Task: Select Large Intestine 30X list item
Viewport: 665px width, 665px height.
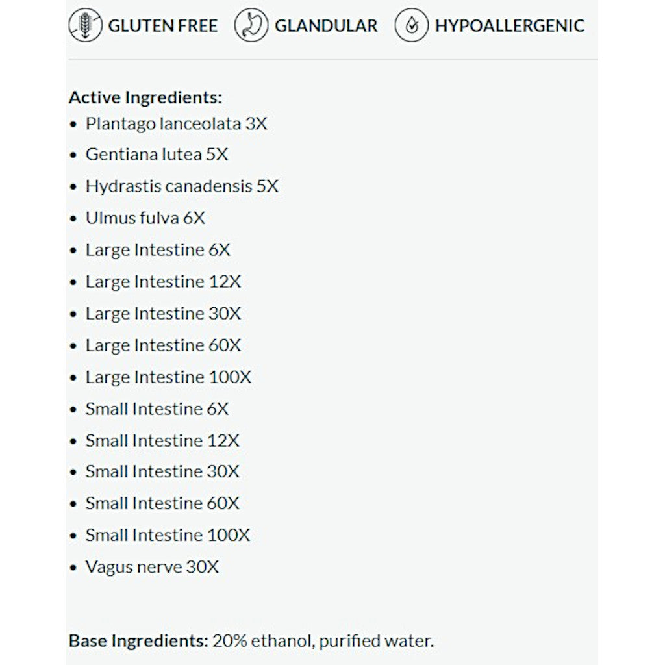Action: 163,314
